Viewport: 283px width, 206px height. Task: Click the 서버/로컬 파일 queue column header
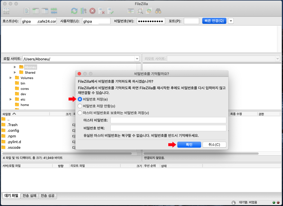coord(27,166)
